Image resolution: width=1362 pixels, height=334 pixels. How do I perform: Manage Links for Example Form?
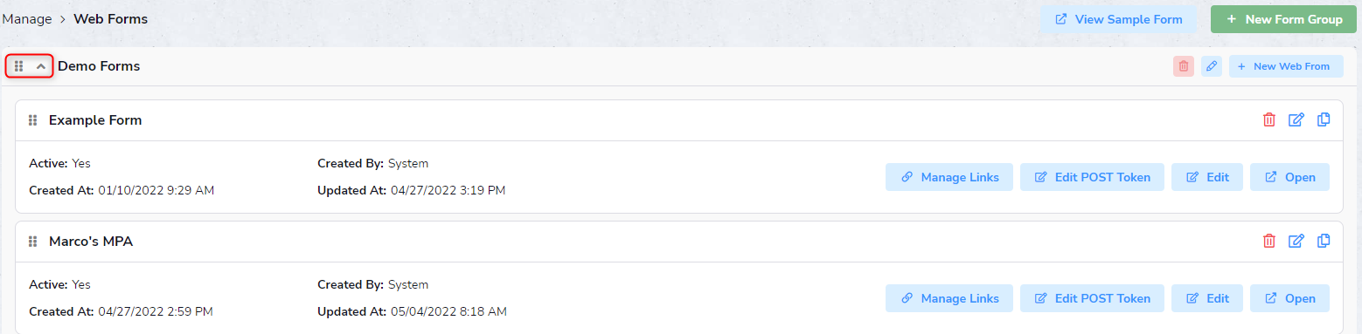pyautogui.click(x=949, y=177)
